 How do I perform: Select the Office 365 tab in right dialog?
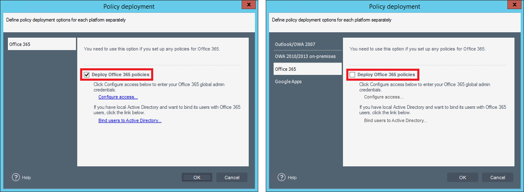(308, 69)
